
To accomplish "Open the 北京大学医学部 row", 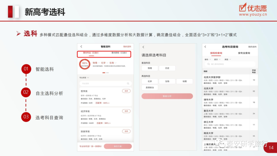I will (x=230, y=80).
